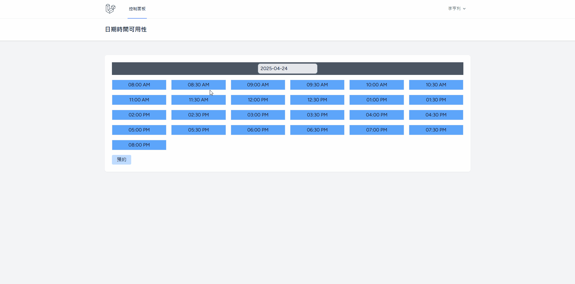Choose the 04:30 PM time slot
The height and width of the screenshot is (284, 575).
[x=436, y=115]
